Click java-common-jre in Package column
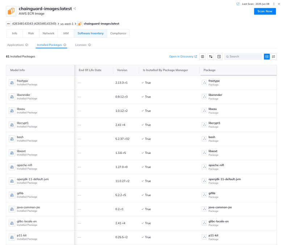Screen dimensions: 284x245 coord(220,207)
